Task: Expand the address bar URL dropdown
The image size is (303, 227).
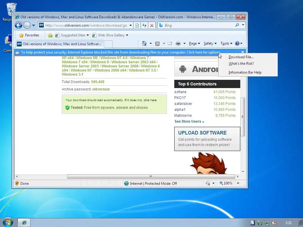Action: click(x=130, y=25)
